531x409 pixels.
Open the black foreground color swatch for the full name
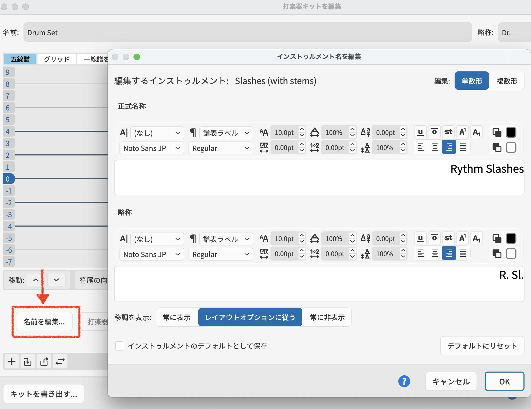(511, 132)
